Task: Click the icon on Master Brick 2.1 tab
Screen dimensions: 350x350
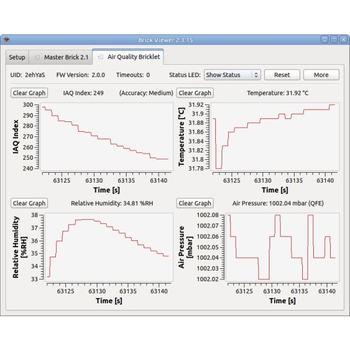Action: coord(37,57)
